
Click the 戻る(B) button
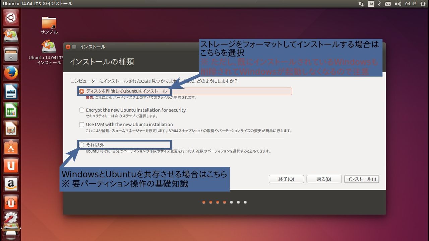pyautogui.click(x=324, y=179)
